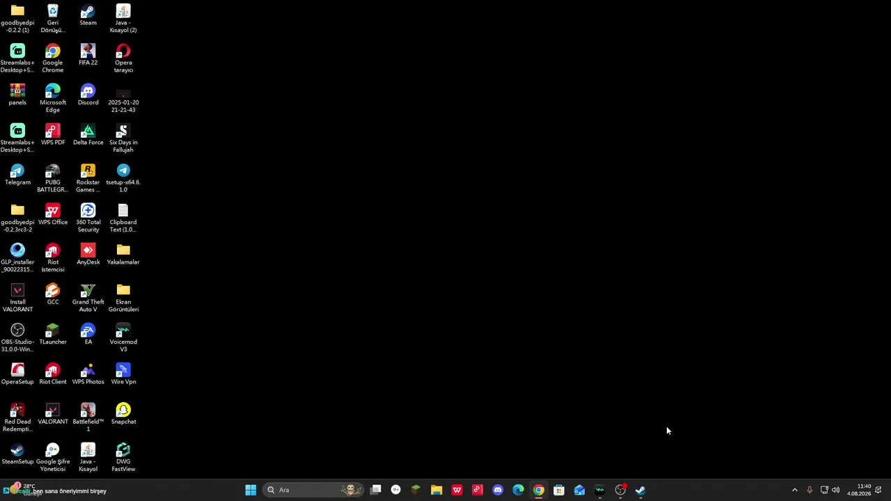The height and width of the screenshot is (501, 891).
Task: Select the Red Dead Redemption desktop icon
Action: click(17, 417)
